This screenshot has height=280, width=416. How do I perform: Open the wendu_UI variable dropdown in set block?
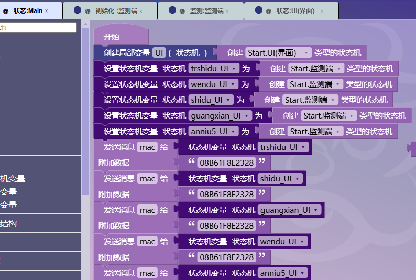coord(213,84)
